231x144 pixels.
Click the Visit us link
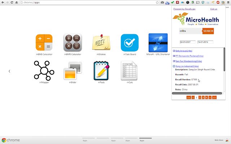pyautogui.click(x=214, y=9)
